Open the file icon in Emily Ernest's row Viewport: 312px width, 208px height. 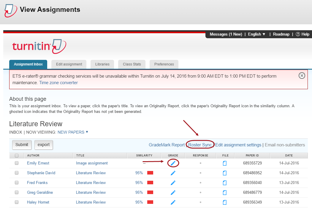click(x=225, y=163)
